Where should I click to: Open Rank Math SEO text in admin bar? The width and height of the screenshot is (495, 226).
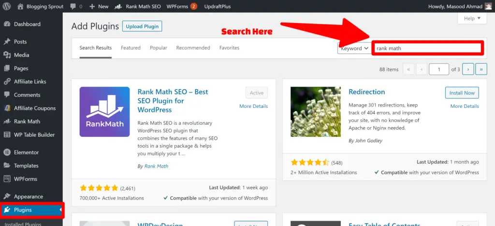143,6
